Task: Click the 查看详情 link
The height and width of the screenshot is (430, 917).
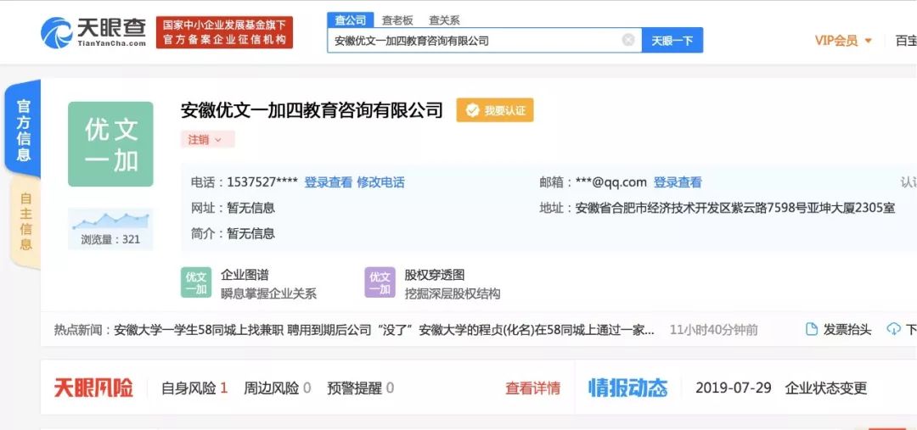Action: pos(532,388)
